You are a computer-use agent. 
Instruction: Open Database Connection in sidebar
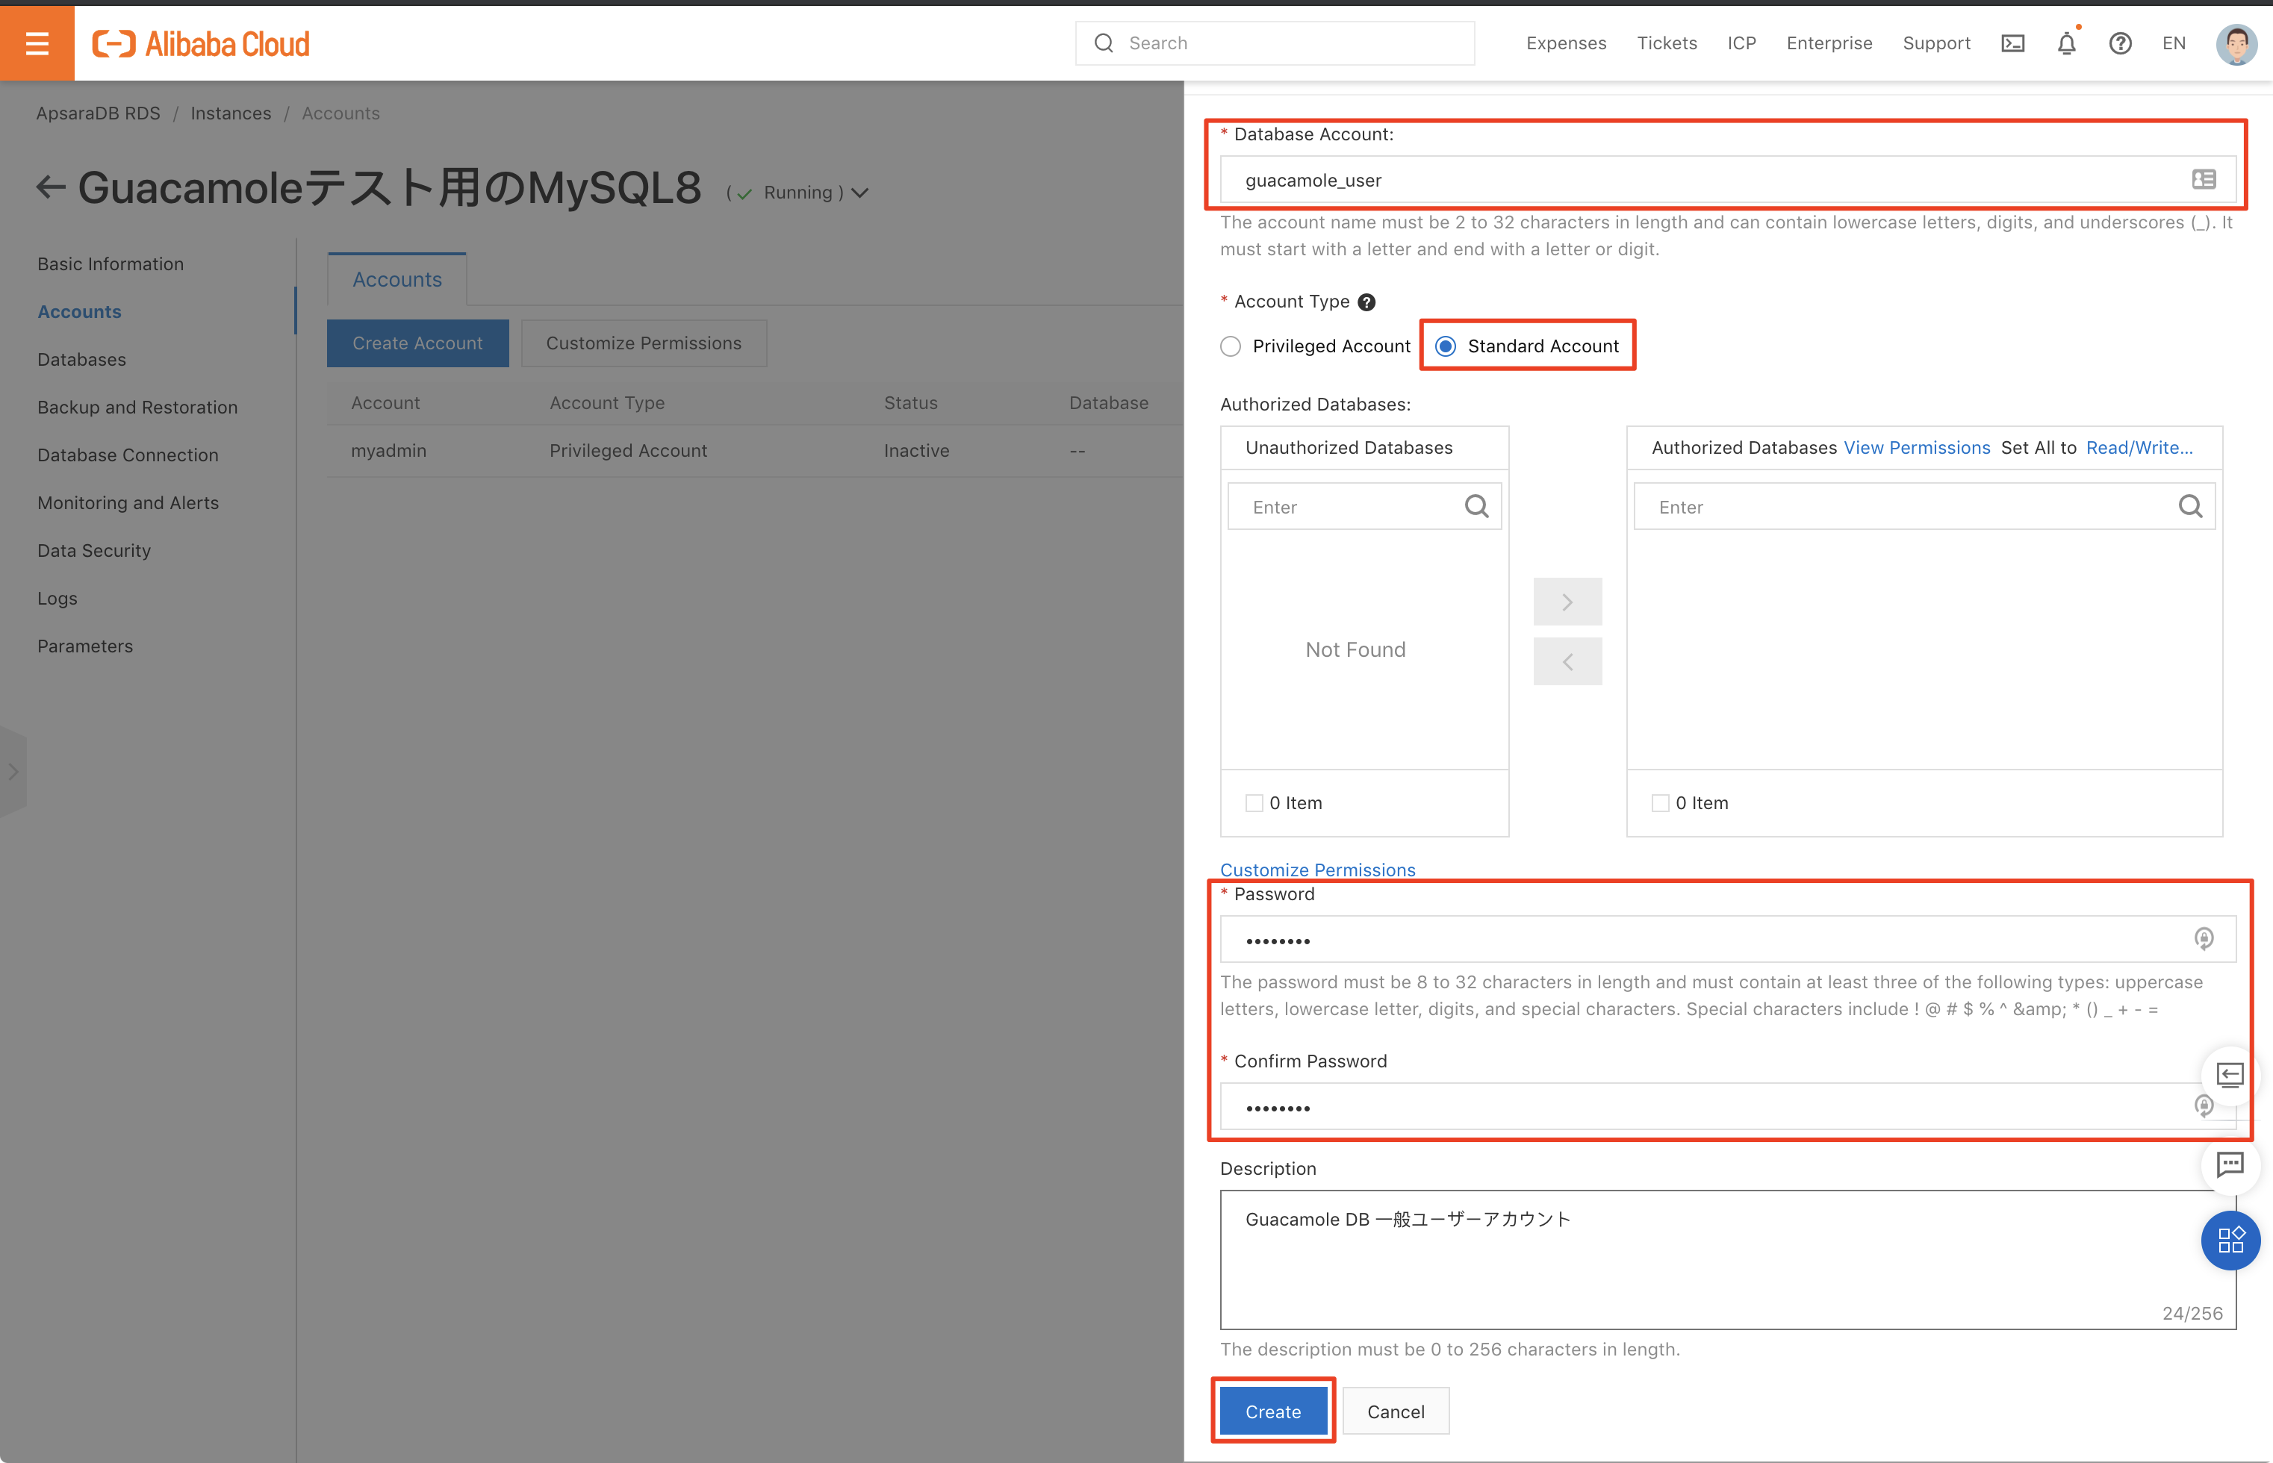[128, 455]
